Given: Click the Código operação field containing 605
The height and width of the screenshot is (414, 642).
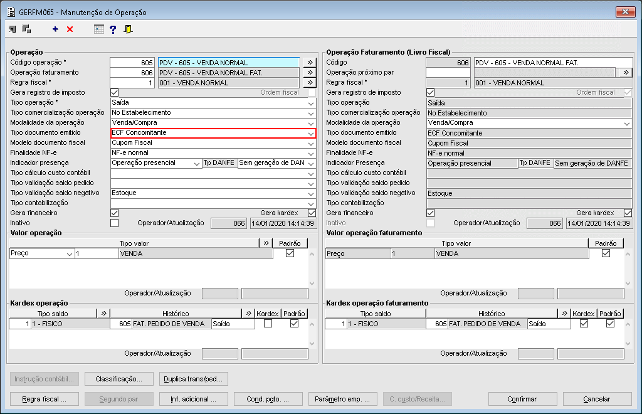Looking at the screenshot, I should (x=132, y=62).
